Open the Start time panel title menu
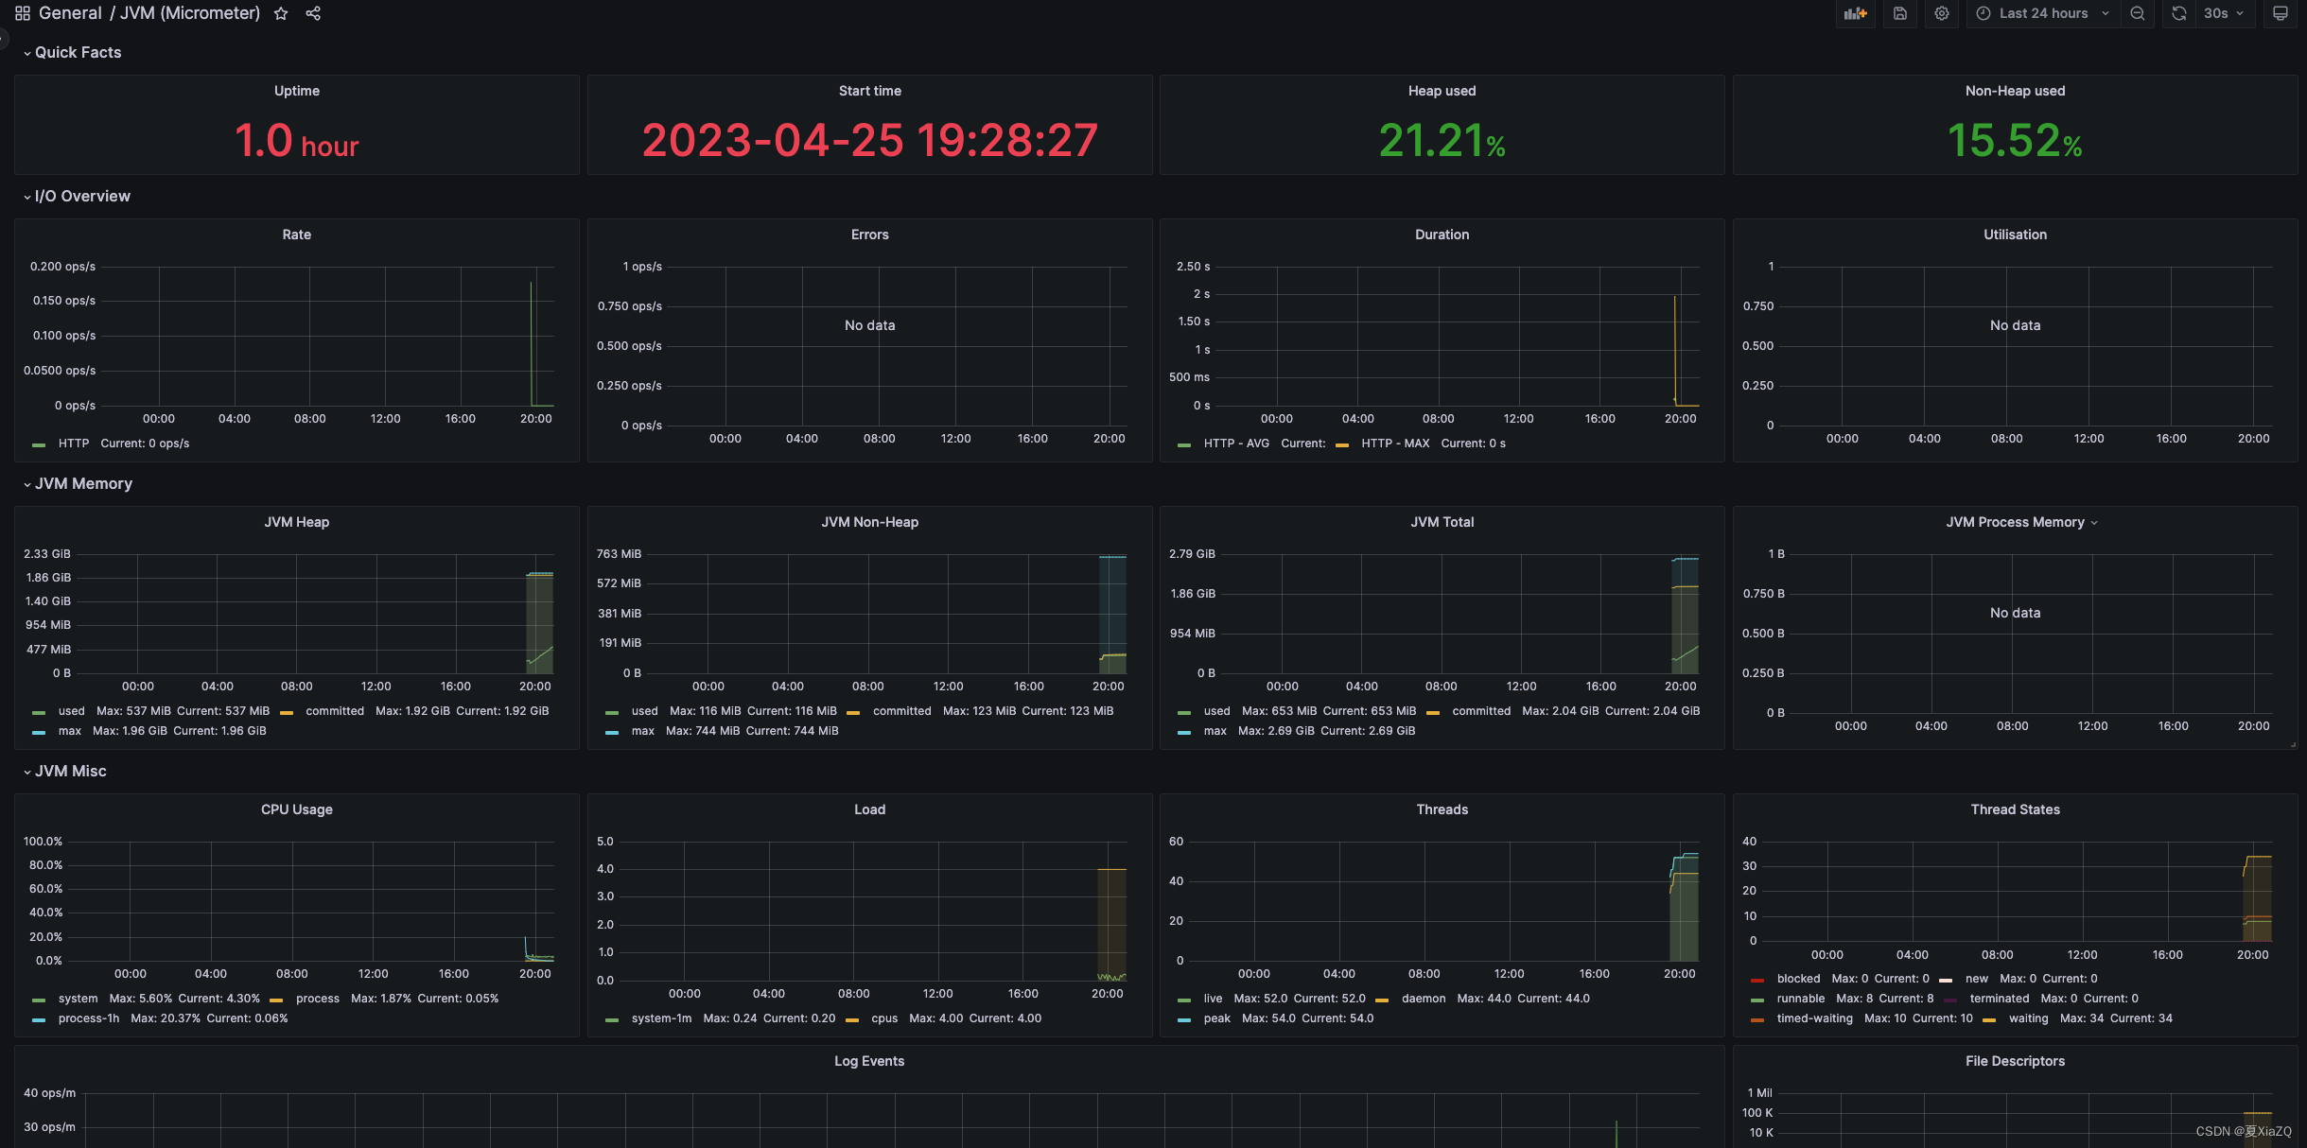Image resolution: width=2307 pixels, height=1148 pixels. tap(870, 91)
